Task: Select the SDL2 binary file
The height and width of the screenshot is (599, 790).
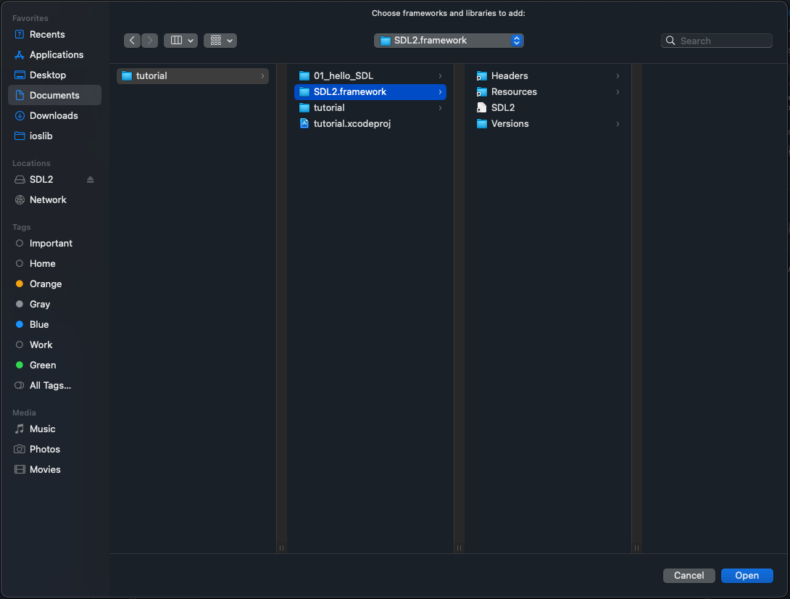Action: point(547,107)
